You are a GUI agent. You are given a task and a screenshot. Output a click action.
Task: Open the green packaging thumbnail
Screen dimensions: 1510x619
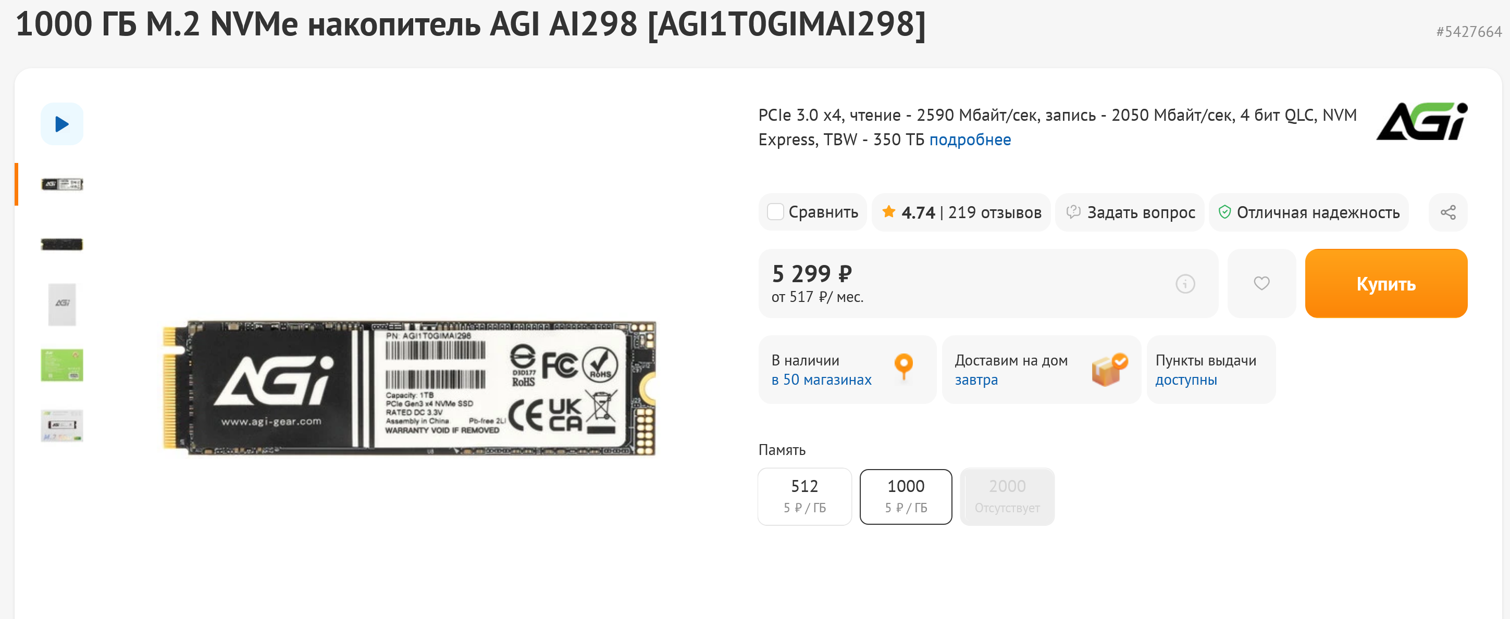[x=61, y=365]
